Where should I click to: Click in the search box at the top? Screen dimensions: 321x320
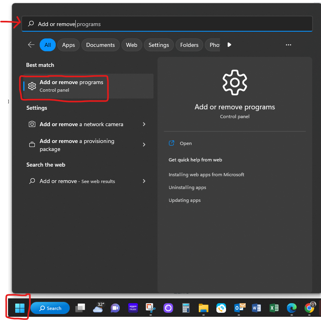pyautogui.click(x=168, y=24)
